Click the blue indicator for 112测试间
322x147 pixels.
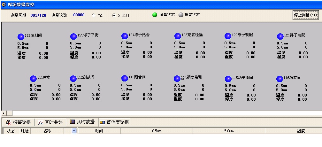coord(73,79)
